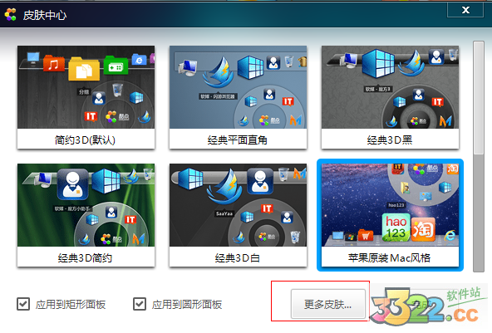Select the 经典3D简约 green skin
This screenshot has width=492, height=333.
tap(86, 215)
